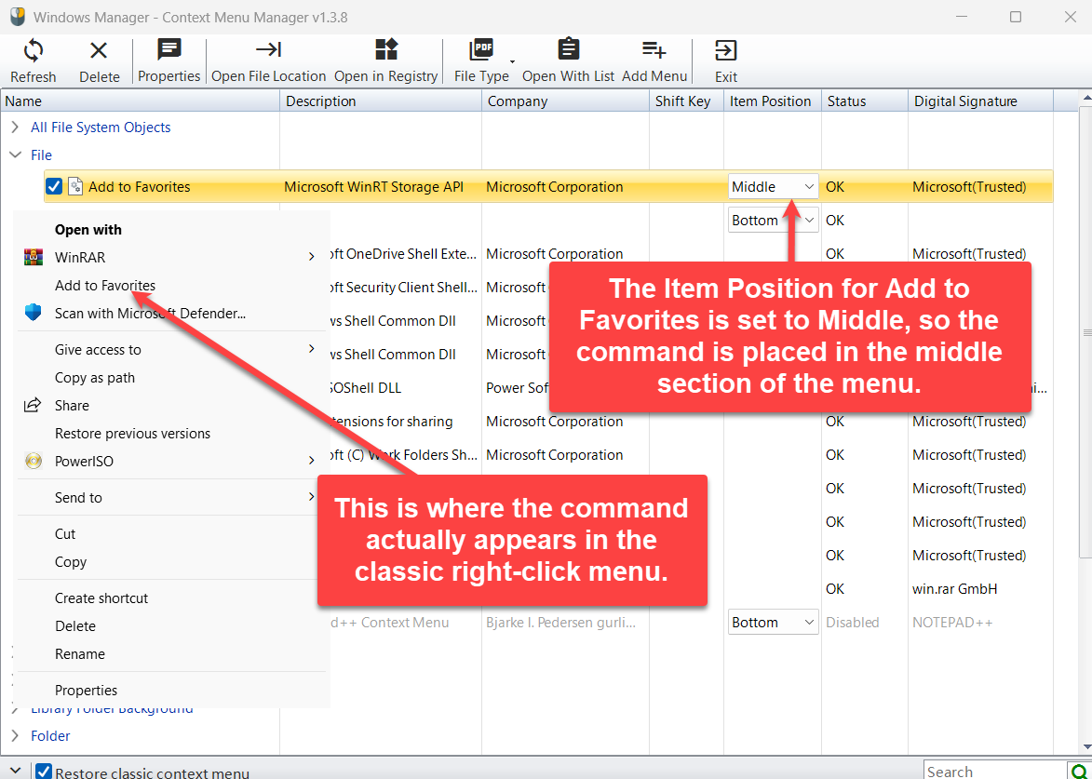The width and height of the screenshot is (1092, 779).
Task: Uncheck the Add to Favorites row checkbox
Action: 54,186
